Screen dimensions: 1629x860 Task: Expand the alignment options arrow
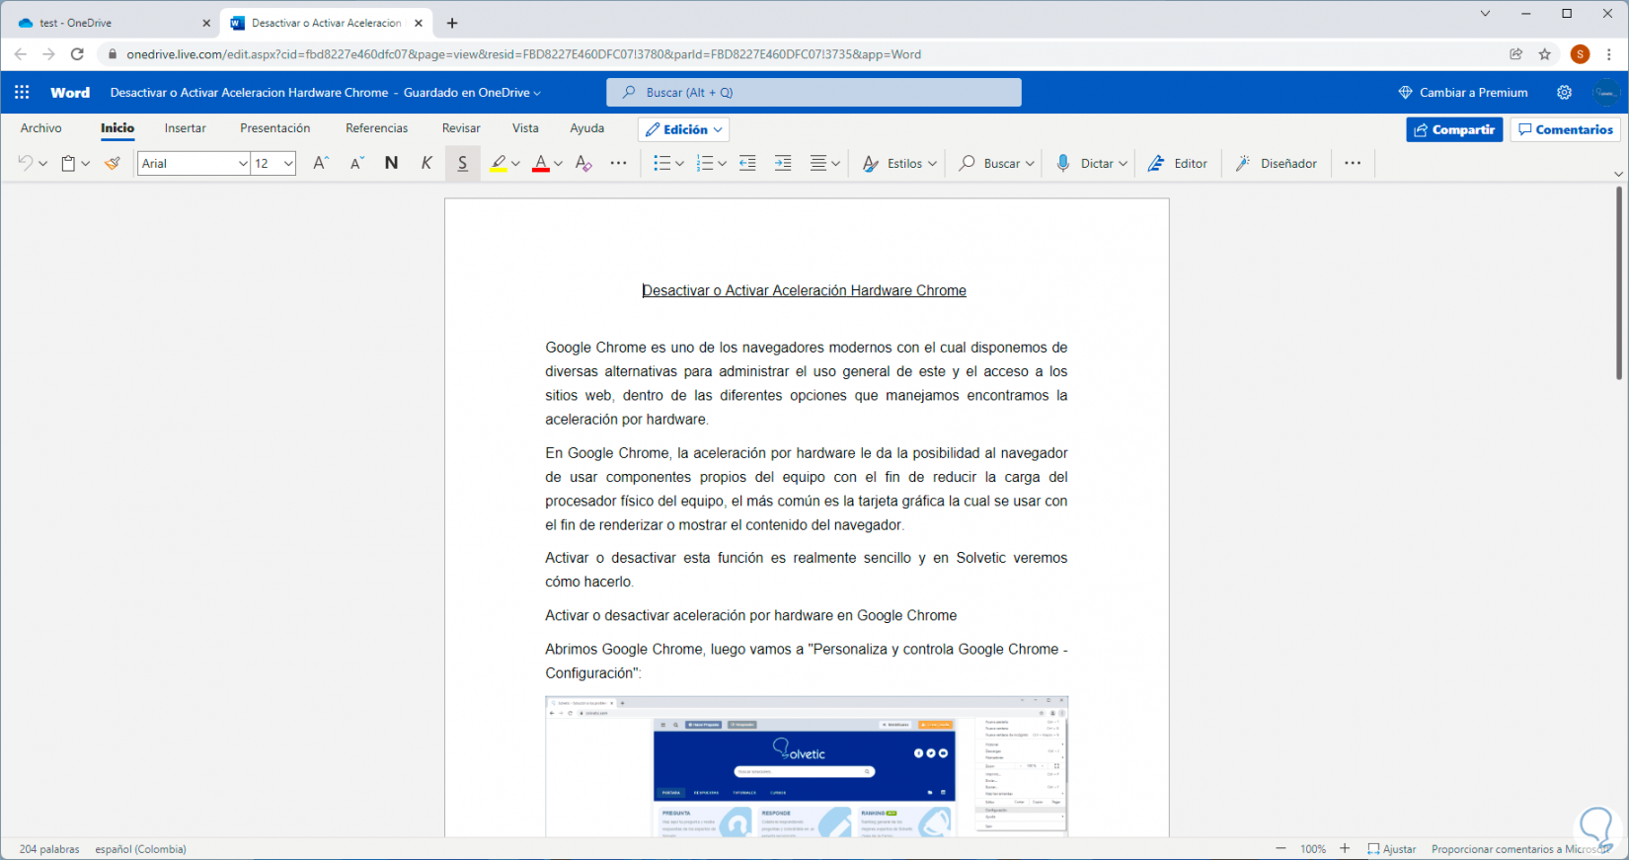point(836,164)
